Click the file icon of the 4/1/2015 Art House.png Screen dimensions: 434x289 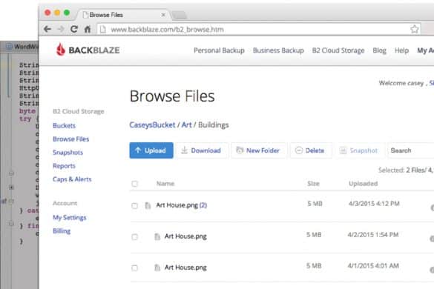(157, 268)
